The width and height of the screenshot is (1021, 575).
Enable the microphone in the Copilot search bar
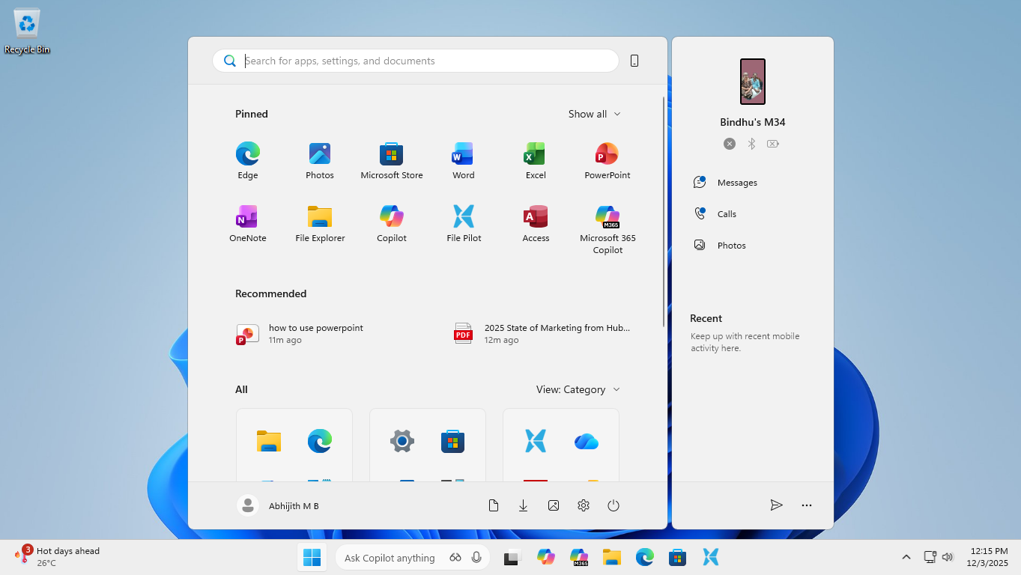(x=476, y=557)
